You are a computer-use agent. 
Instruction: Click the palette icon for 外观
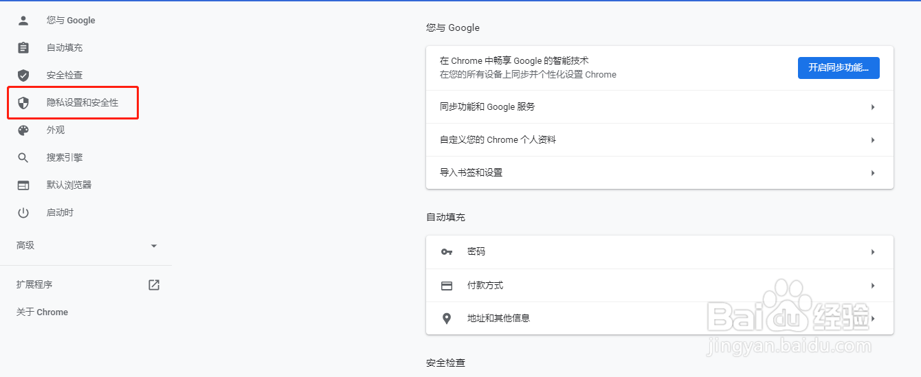[23, 130]
